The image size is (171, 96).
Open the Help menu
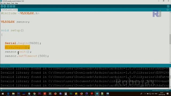16,3
